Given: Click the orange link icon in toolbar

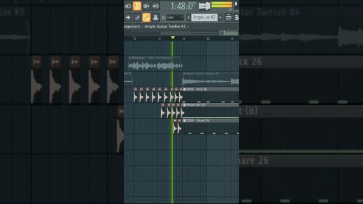Looking at the screenshot, I should click(146, 18).
